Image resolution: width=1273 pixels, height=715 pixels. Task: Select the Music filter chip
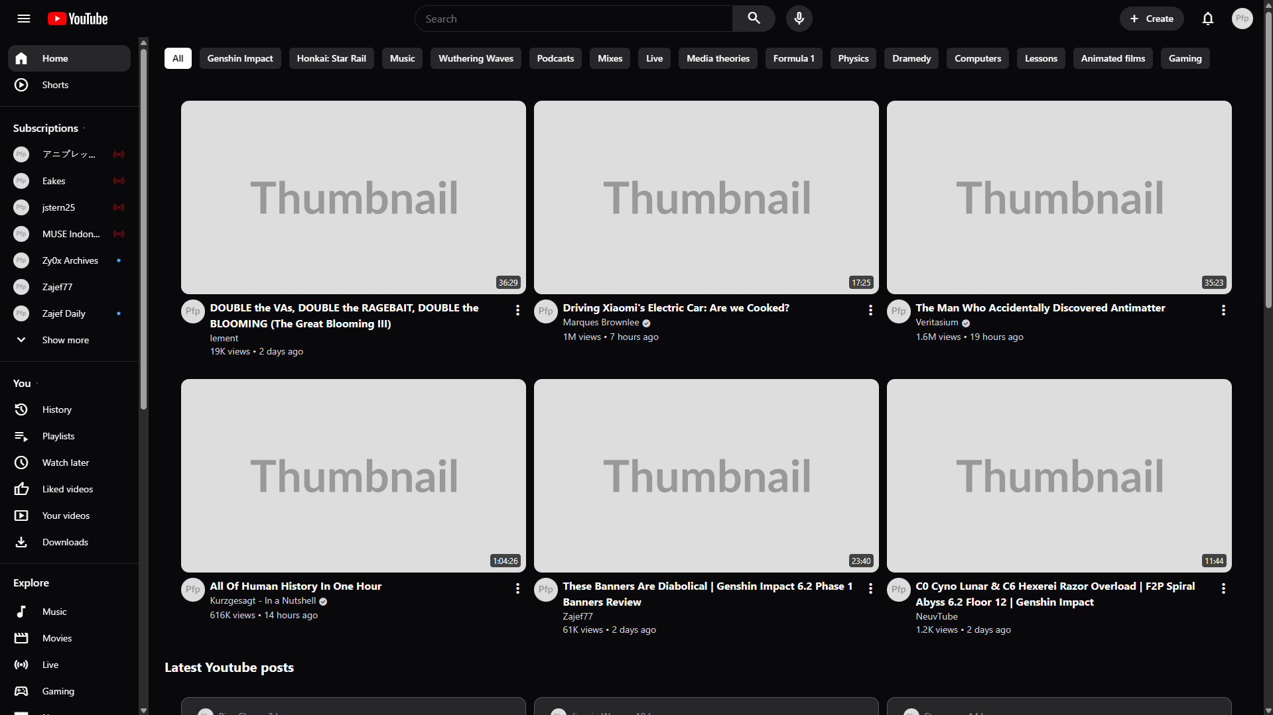coord(402,58)
